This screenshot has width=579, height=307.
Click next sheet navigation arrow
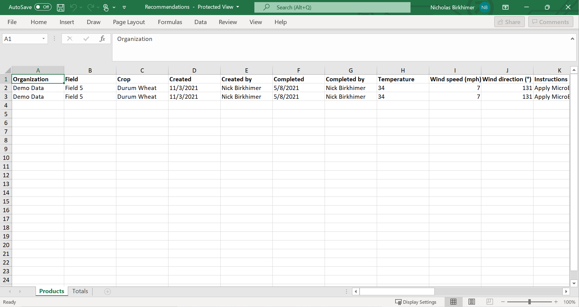pos(20,291)
